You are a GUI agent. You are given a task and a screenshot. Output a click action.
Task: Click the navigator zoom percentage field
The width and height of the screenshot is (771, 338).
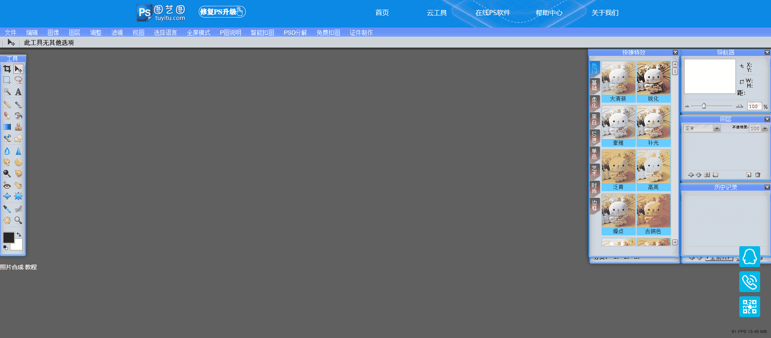(x=754, y=106)
